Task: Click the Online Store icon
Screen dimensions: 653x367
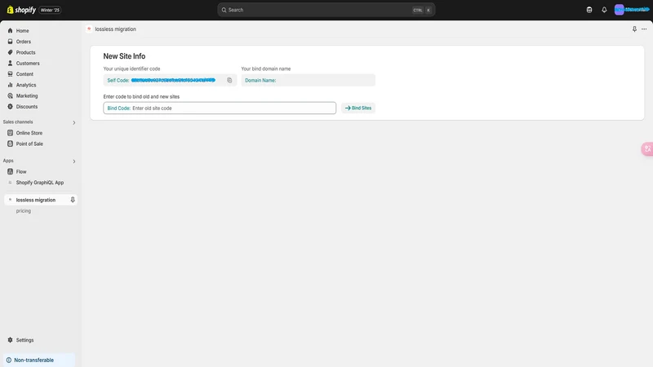Action: pos(10,133)
